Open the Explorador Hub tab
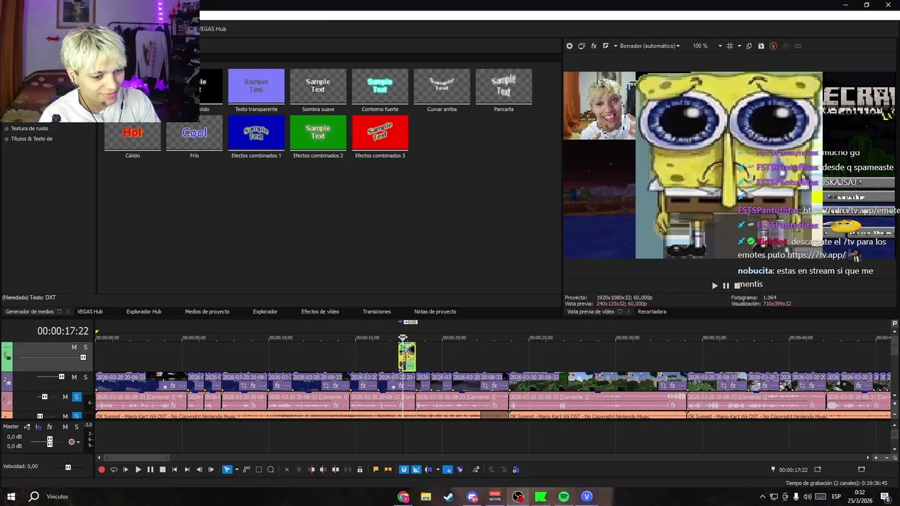The width and height of the screenshot is (900, 506). click(144, 311)
